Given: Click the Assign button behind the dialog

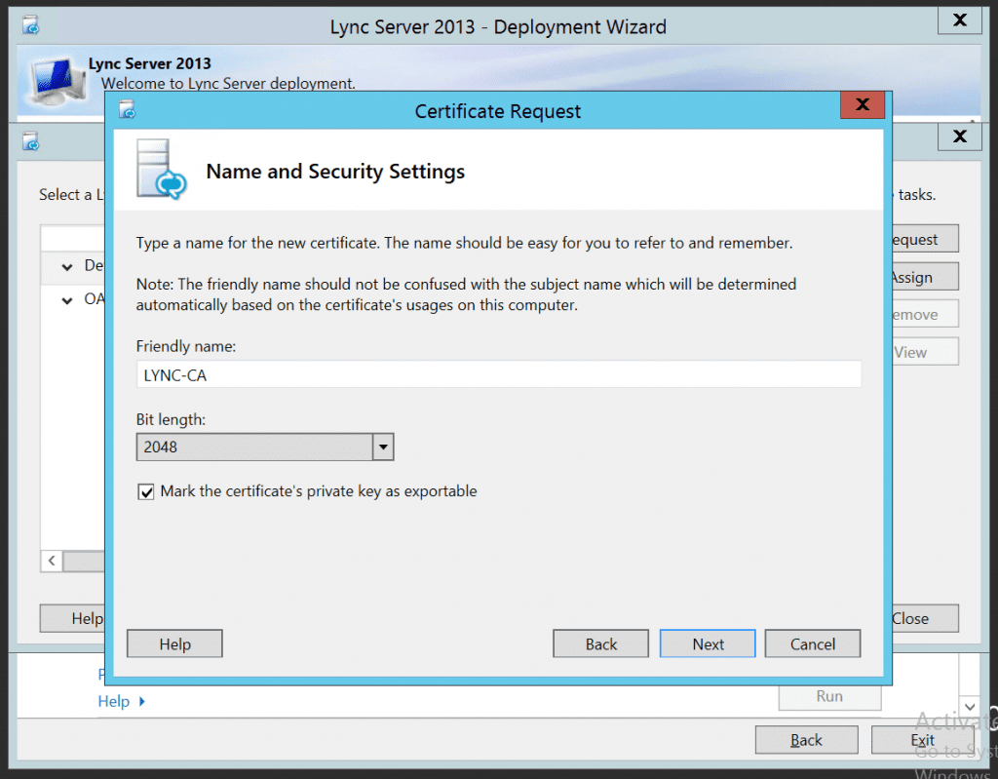Looking at the screenshot, I should click(922, 277).
